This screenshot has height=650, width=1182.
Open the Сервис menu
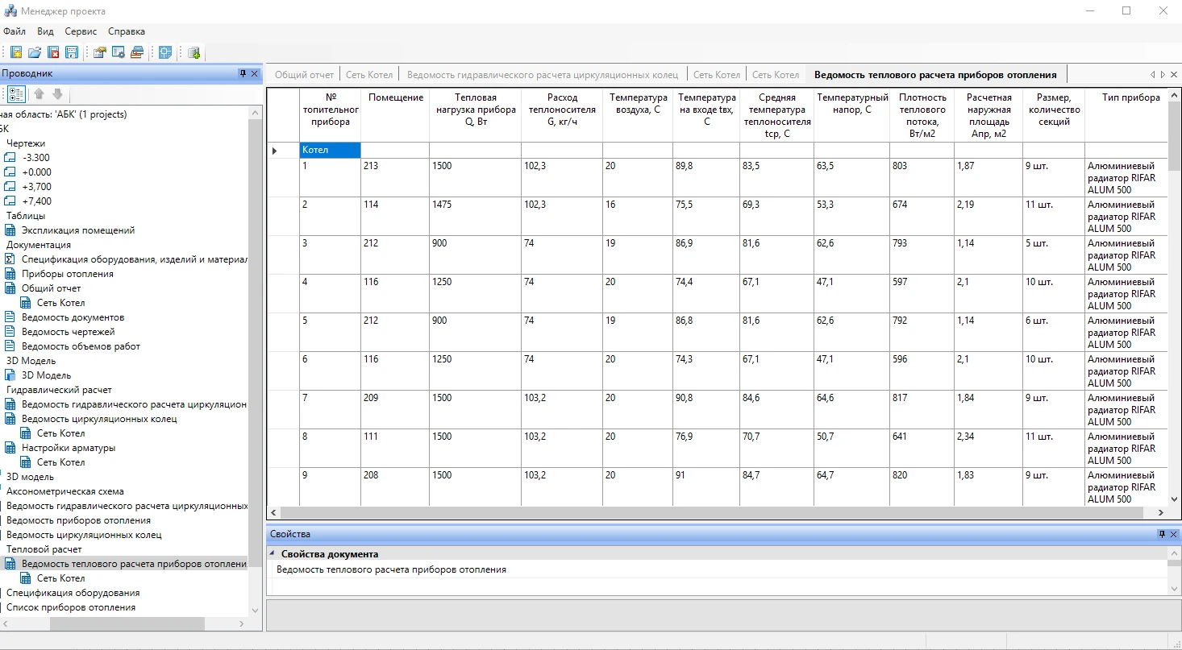[81, 31]
